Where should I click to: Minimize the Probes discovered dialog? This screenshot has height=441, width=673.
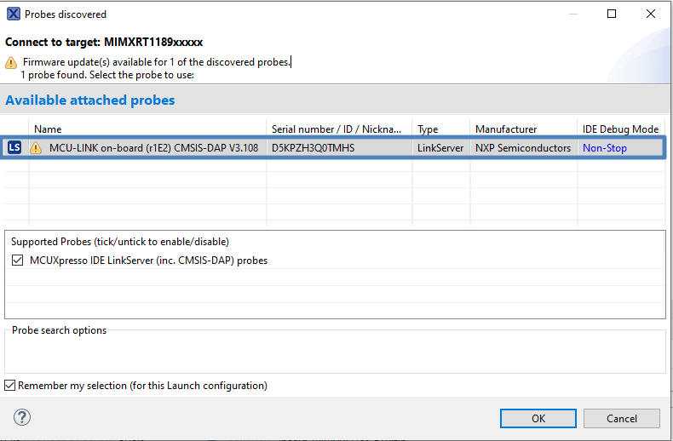click(572, 14)
